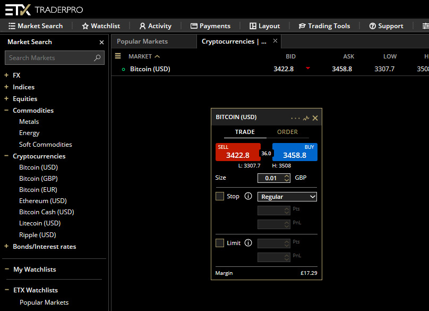Open the Activity menu
The height and width of the screenshot is (311, 429).
coord(156,26)
